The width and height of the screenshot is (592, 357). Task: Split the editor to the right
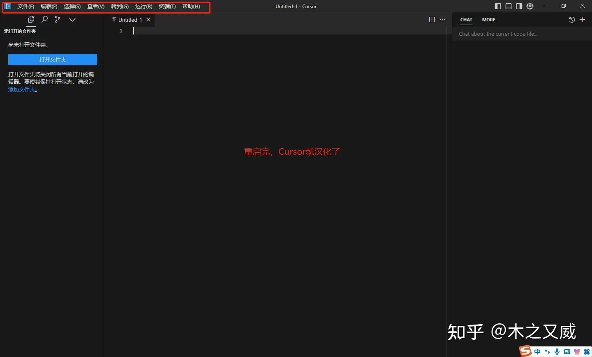click(432, 20)
